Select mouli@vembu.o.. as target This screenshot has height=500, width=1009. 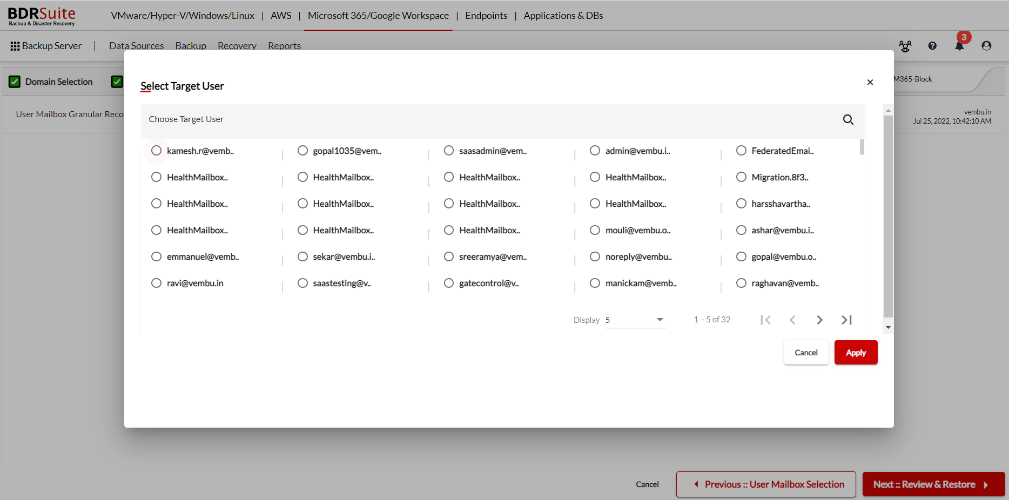pyautogui.click(x=595, y=230)
